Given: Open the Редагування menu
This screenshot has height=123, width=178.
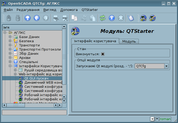Looking at the screenshot, I should (x=28, y=10).
